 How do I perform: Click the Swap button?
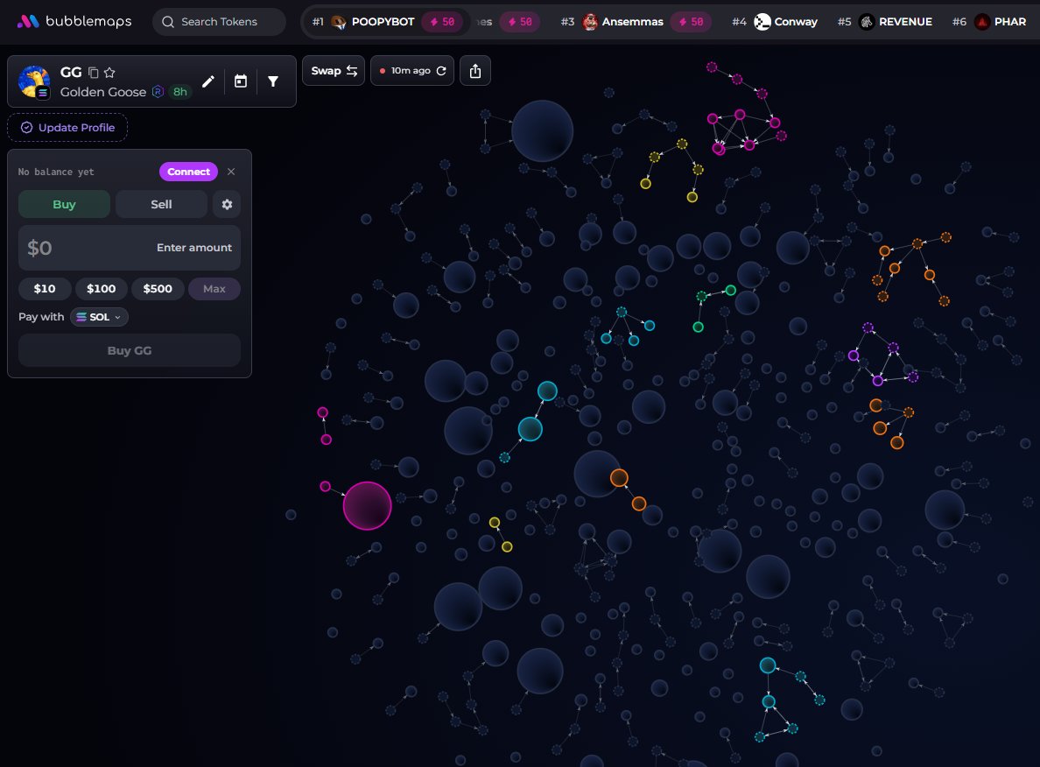334,71
